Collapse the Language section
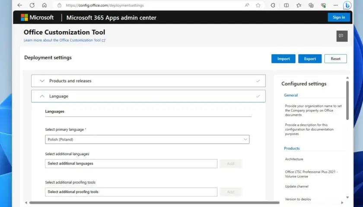The height and width of the screenshot is (207, 363). coord(148,96)
